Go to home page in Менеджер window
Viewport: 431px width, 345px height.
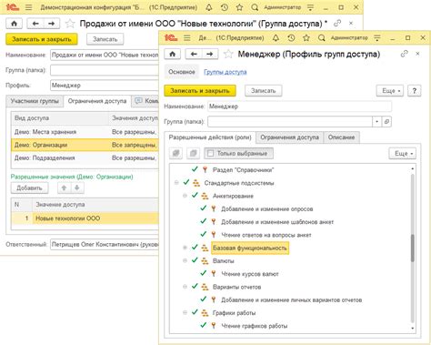point(173,54)
